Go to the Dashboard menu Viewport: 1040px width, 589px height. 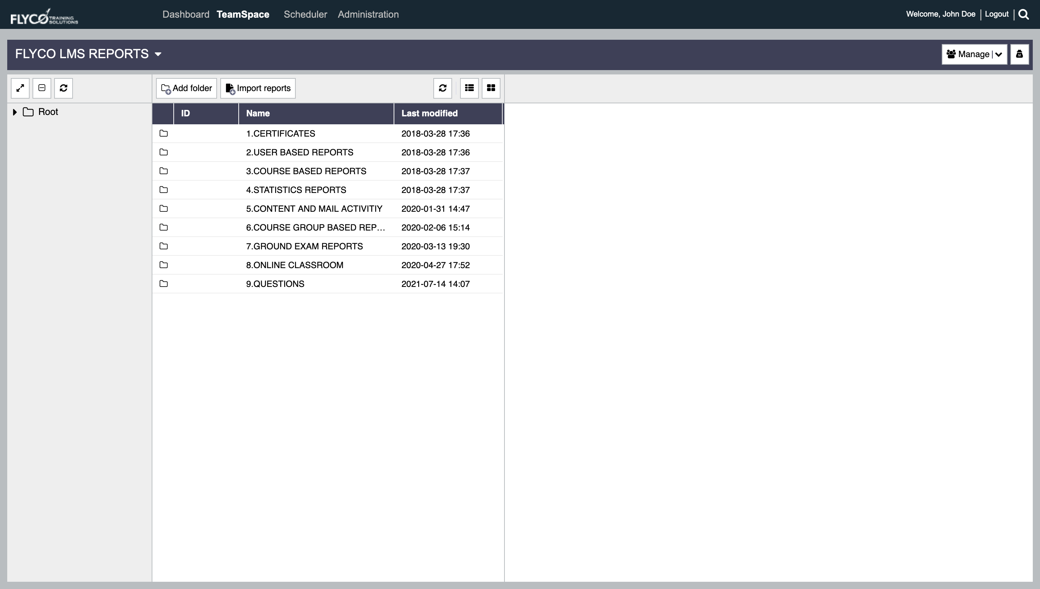coord(186,14)
